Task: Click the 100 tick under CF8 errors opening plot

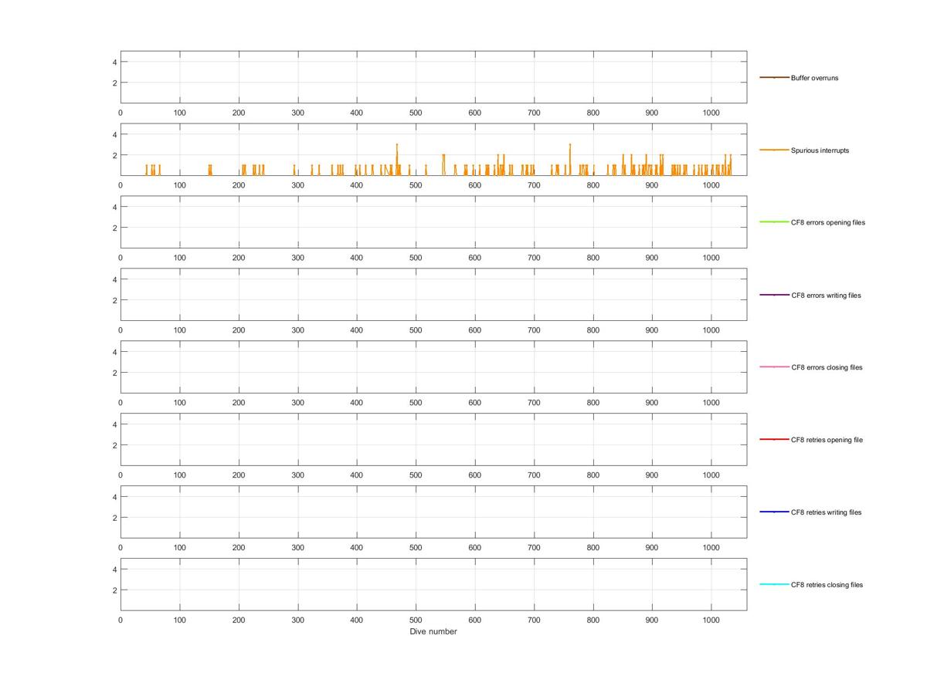Action: (179, 258)
